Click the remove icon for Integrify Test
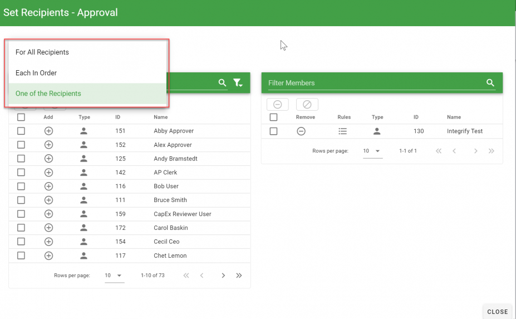 click(301, 131)
